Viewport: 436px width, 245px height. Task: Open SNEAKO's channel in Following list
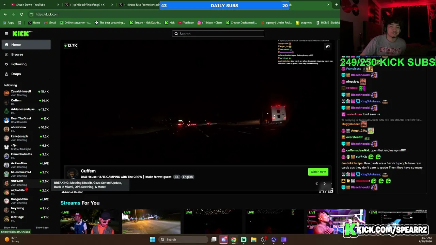coord(26,183)
